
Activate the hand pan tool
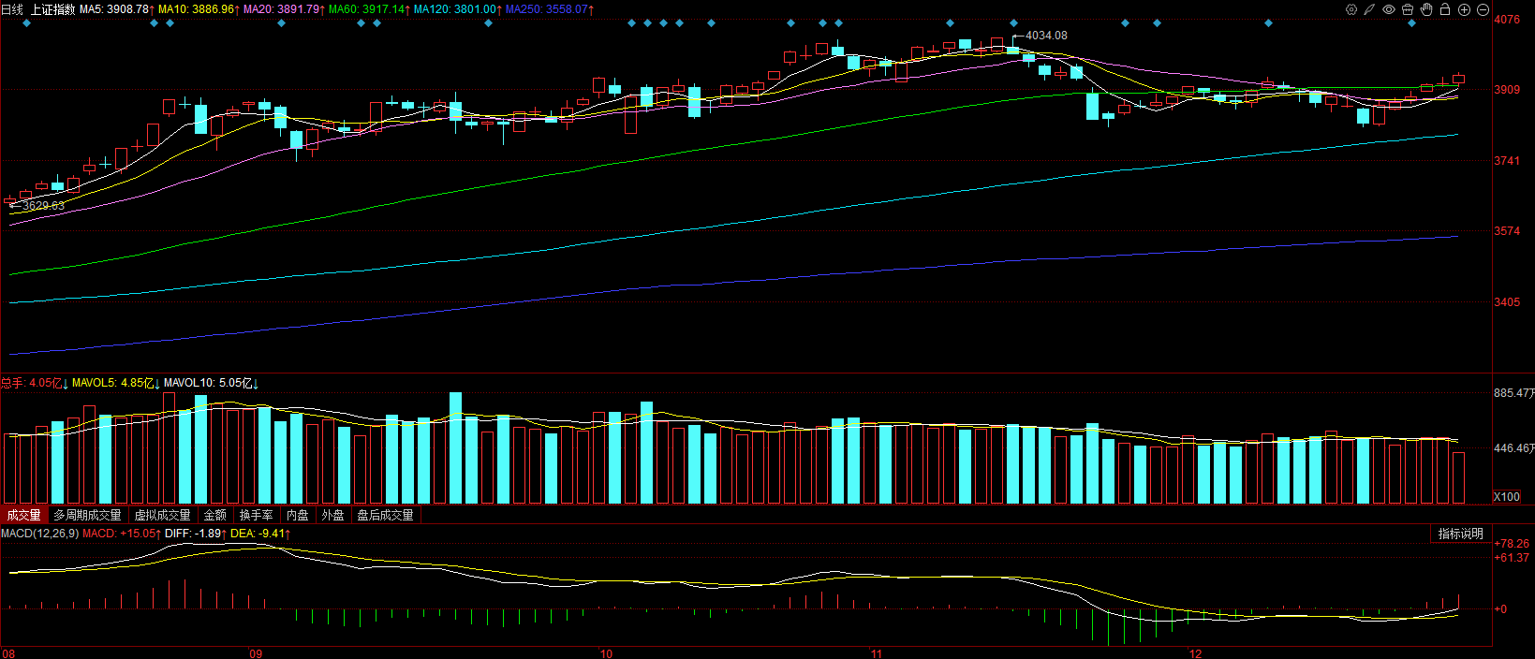tap(1426, 9)
